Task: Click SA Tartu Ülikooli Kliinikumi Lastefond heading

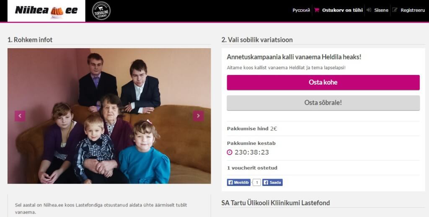Action: (276, 203)
